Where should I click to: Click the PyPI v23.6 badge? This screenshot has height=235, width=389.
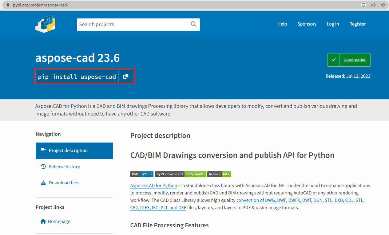pos(142,174)
